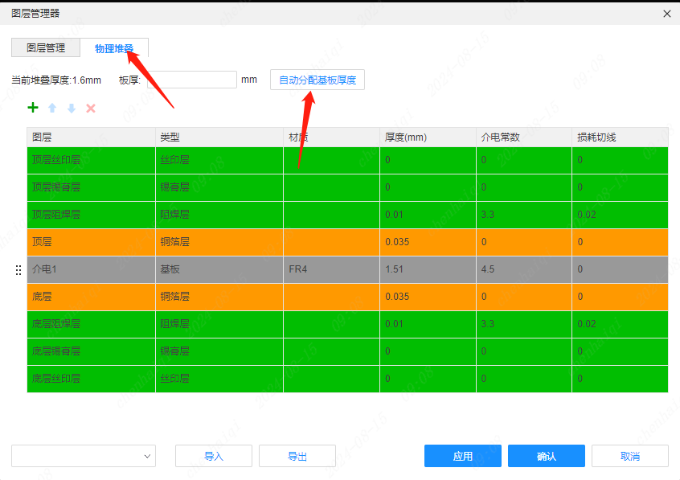Click the drag handle beside 介电1 row
Screen dimensions: 680x480
click(x=18, y=270)
